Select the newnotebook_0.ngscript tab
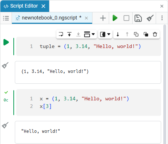The height and width of the screenshot is (144, 168). pos(52,18)
